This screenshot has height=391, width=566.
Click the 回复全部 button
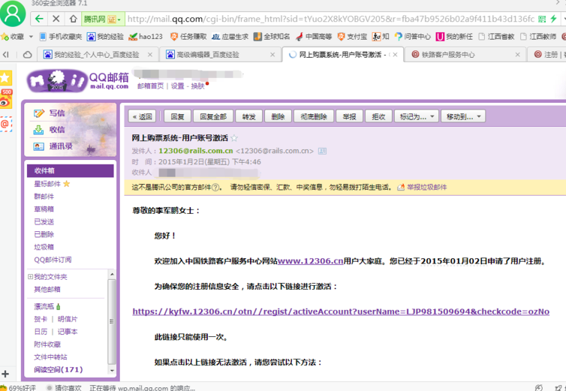213,116
